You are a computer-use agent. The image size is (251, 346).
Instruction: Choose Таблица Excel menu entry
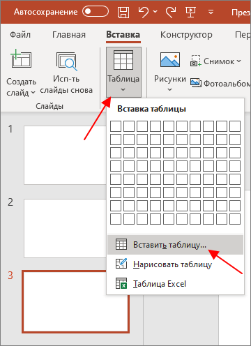[x=175, y=284]
